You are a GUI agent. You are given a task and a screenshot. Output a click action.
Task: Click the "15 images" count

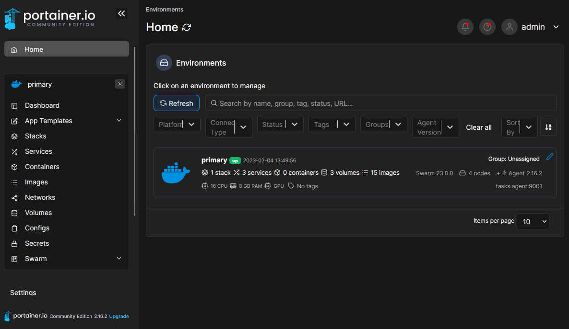[385, 173]
